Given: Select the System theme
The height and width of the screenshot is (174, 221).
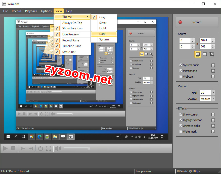Looking at the screenshot, I should 104,39.
